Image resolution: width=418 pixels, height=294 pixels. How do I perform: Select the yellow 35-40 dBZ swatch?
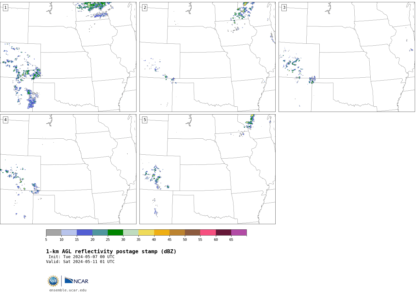146,233
